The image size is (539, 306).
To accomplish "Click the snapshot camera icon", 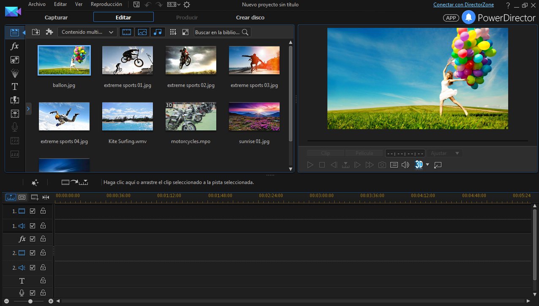I will [382, 165].
